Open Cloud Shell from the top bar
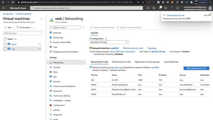The height and width of the screenshot is (120, 213). (x=148, y=8)
